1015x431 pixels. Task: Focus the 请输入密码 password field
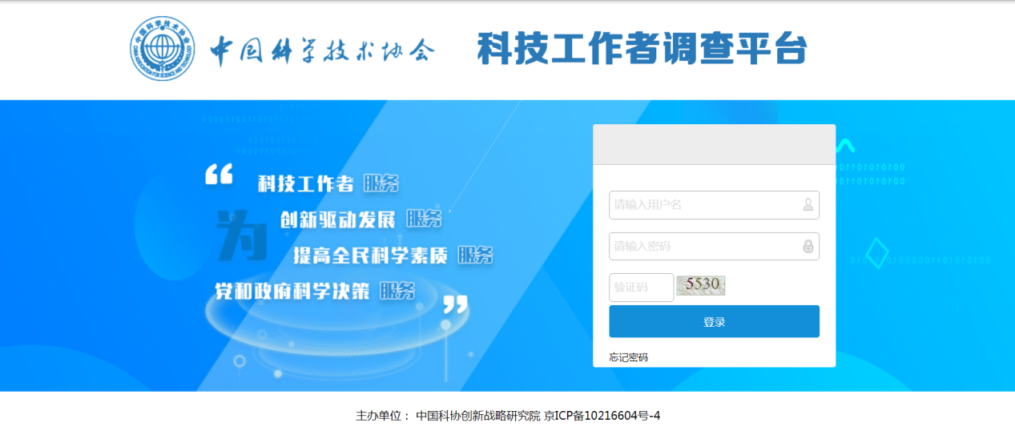click(x=705, y=246)
